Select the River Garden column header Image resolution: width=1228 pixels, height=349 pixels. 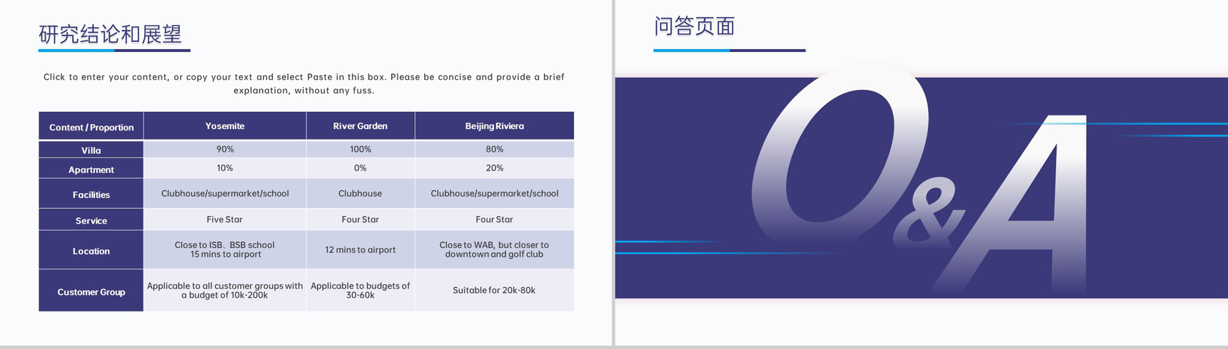click(x=361, y=126)
